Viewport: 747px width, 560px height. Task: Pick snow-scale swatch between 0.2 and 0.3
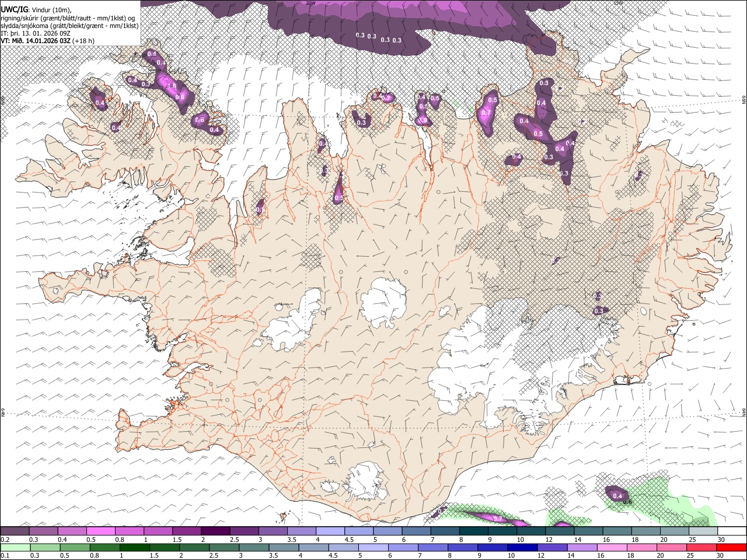15,531
